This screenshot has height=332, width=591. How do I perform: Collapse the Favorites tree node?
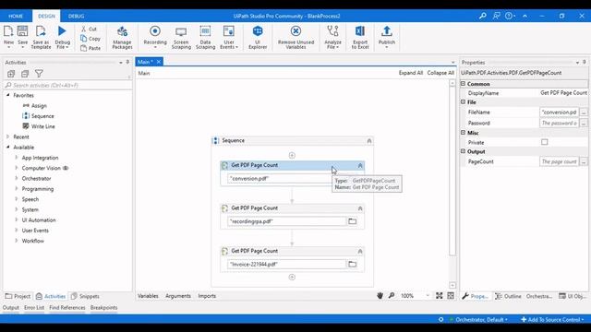coord(8,95)
